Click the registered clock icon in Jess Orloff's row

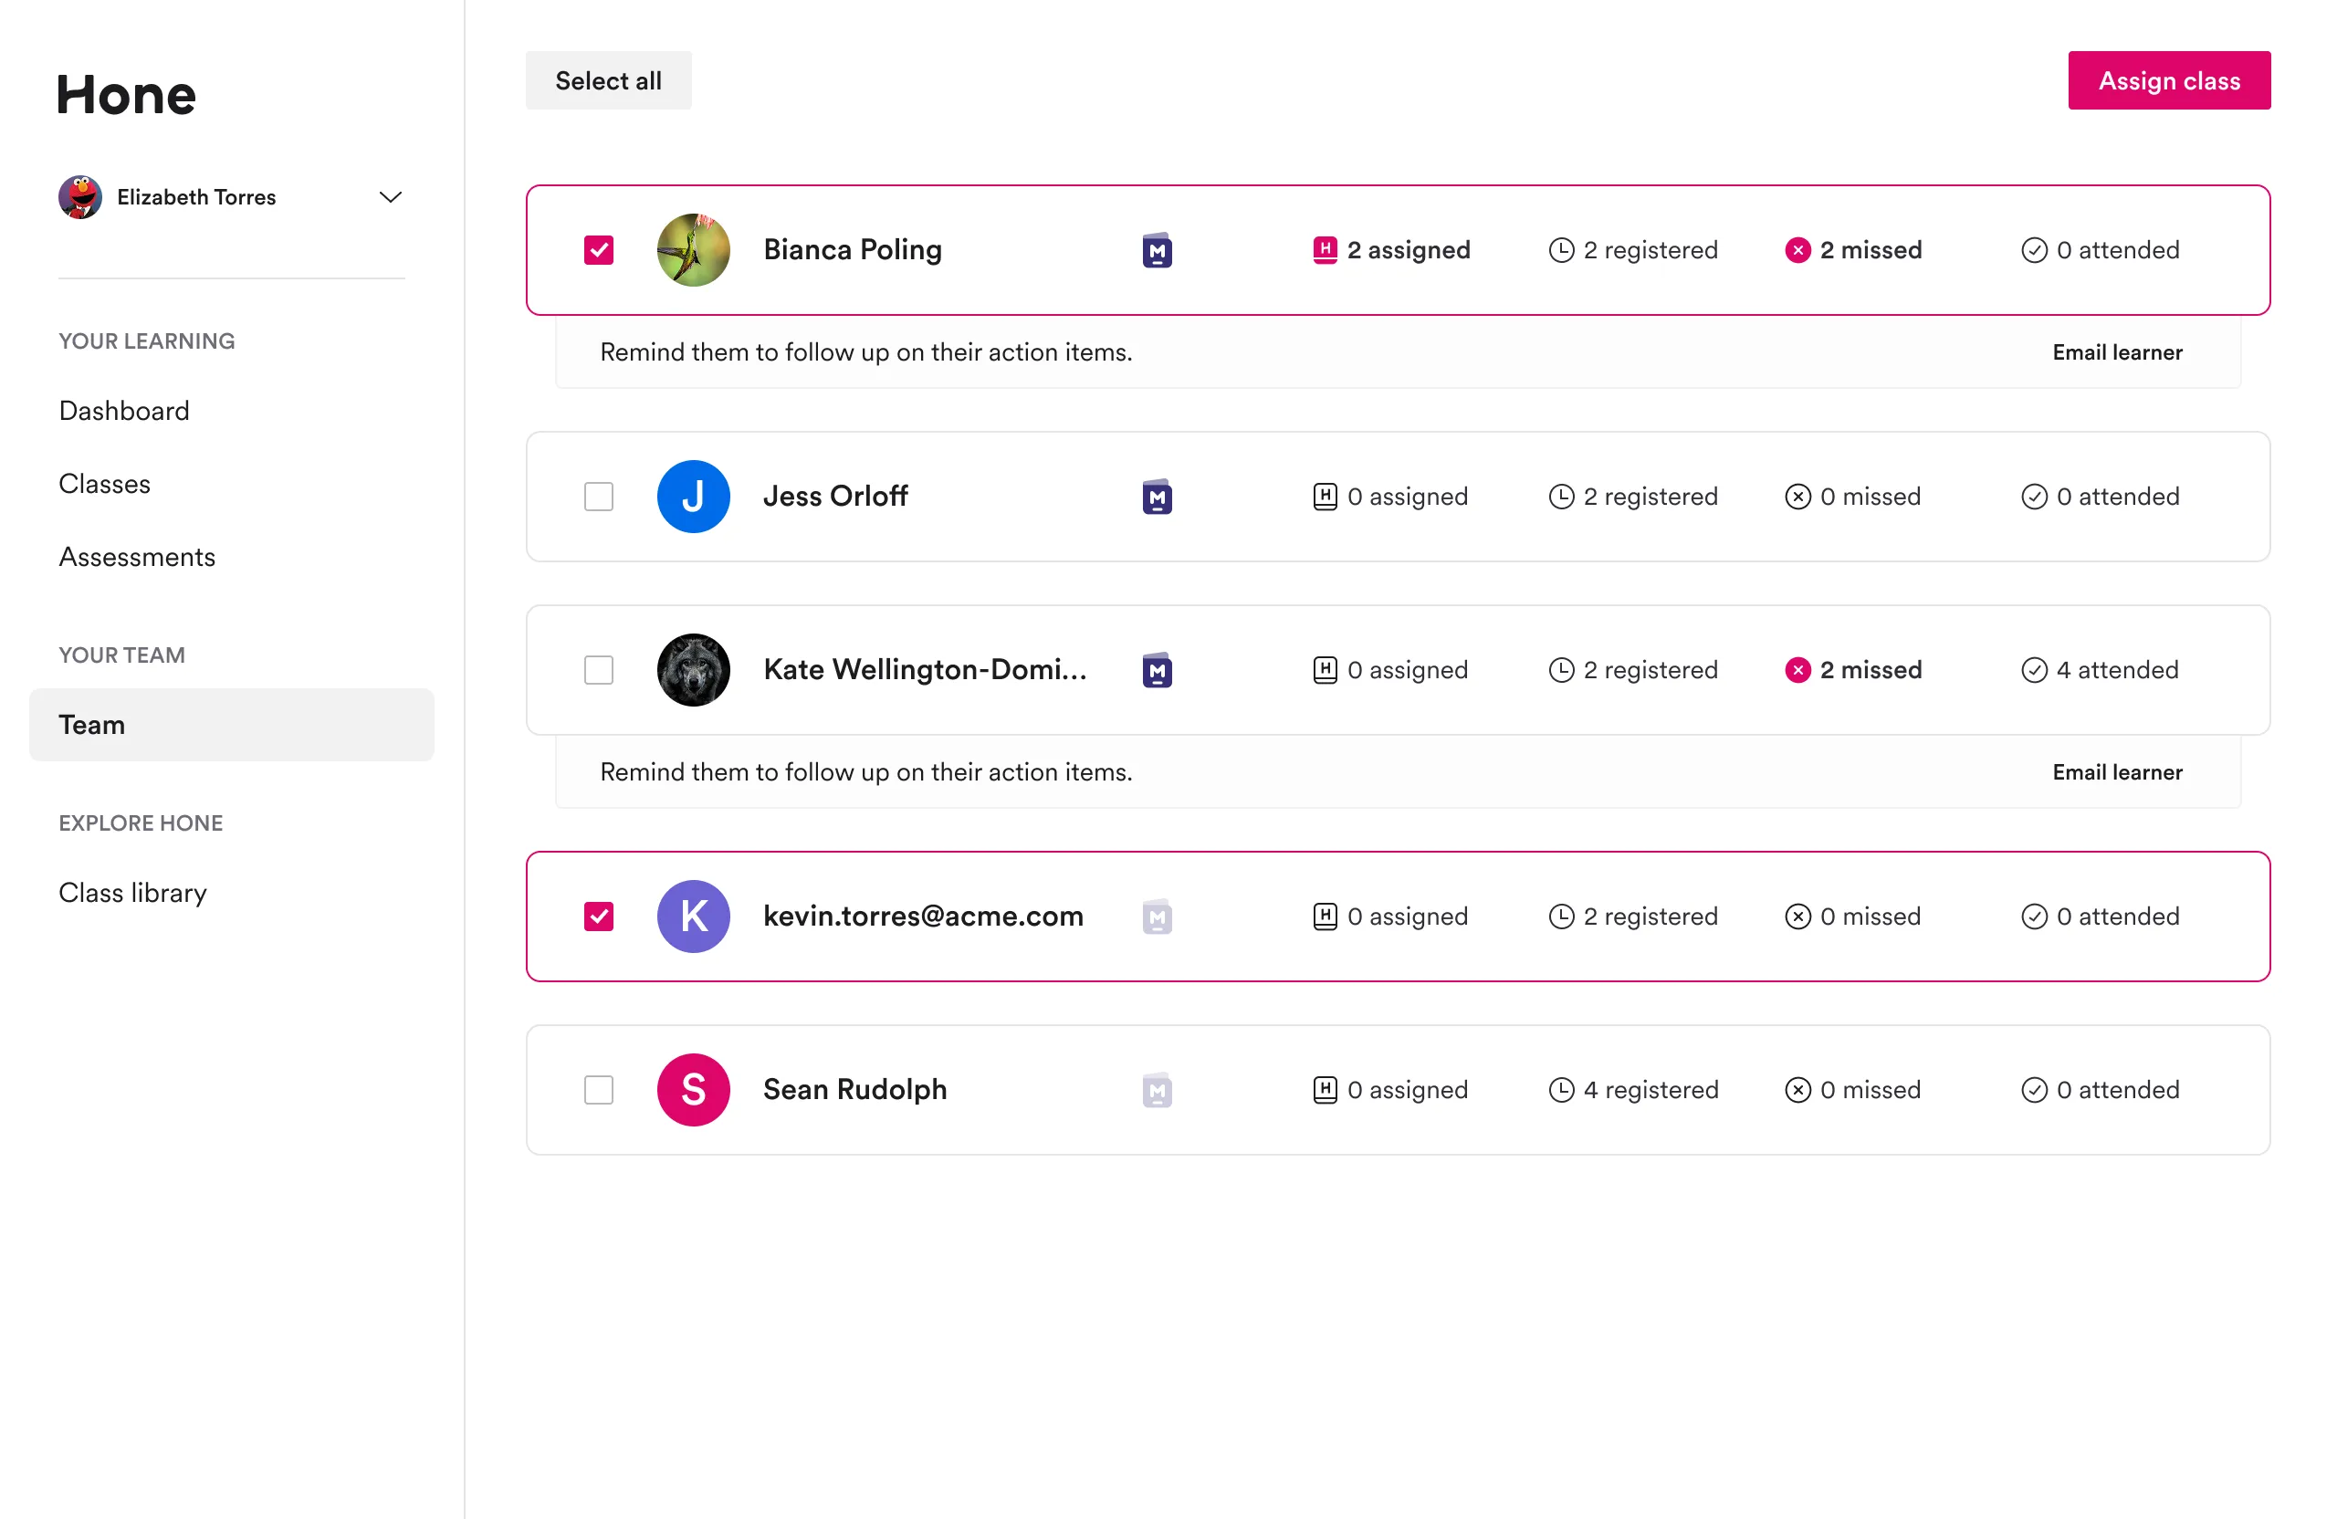click(1560, 497)
